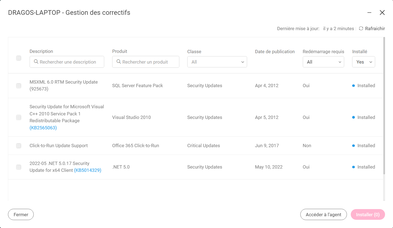The width and height of the screenshot is (393, 228).
Task: Click the Fermer button
Action: [x=21, y=215]
